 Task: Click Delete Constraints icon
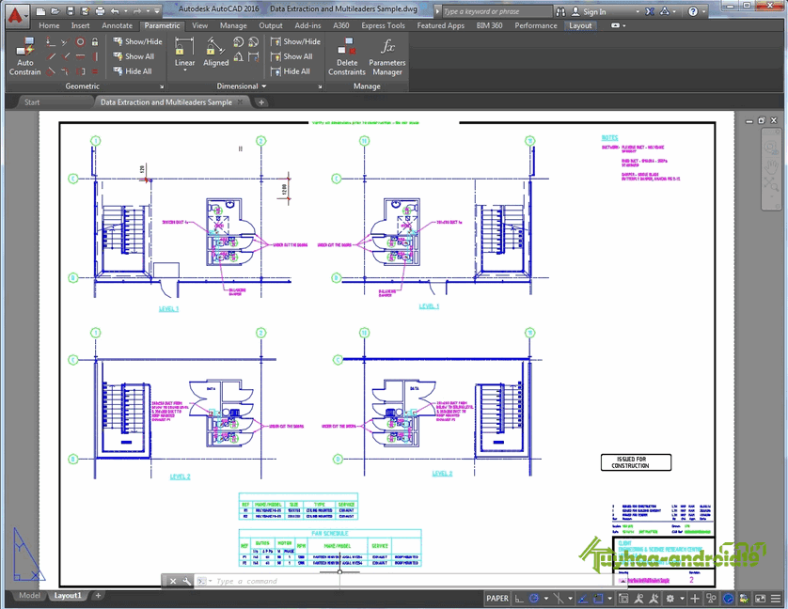click(346, 56)
